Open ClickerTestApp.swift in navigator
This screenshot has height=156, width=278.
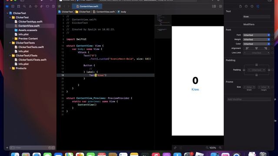pyautogui.click(x=30, y=22)
